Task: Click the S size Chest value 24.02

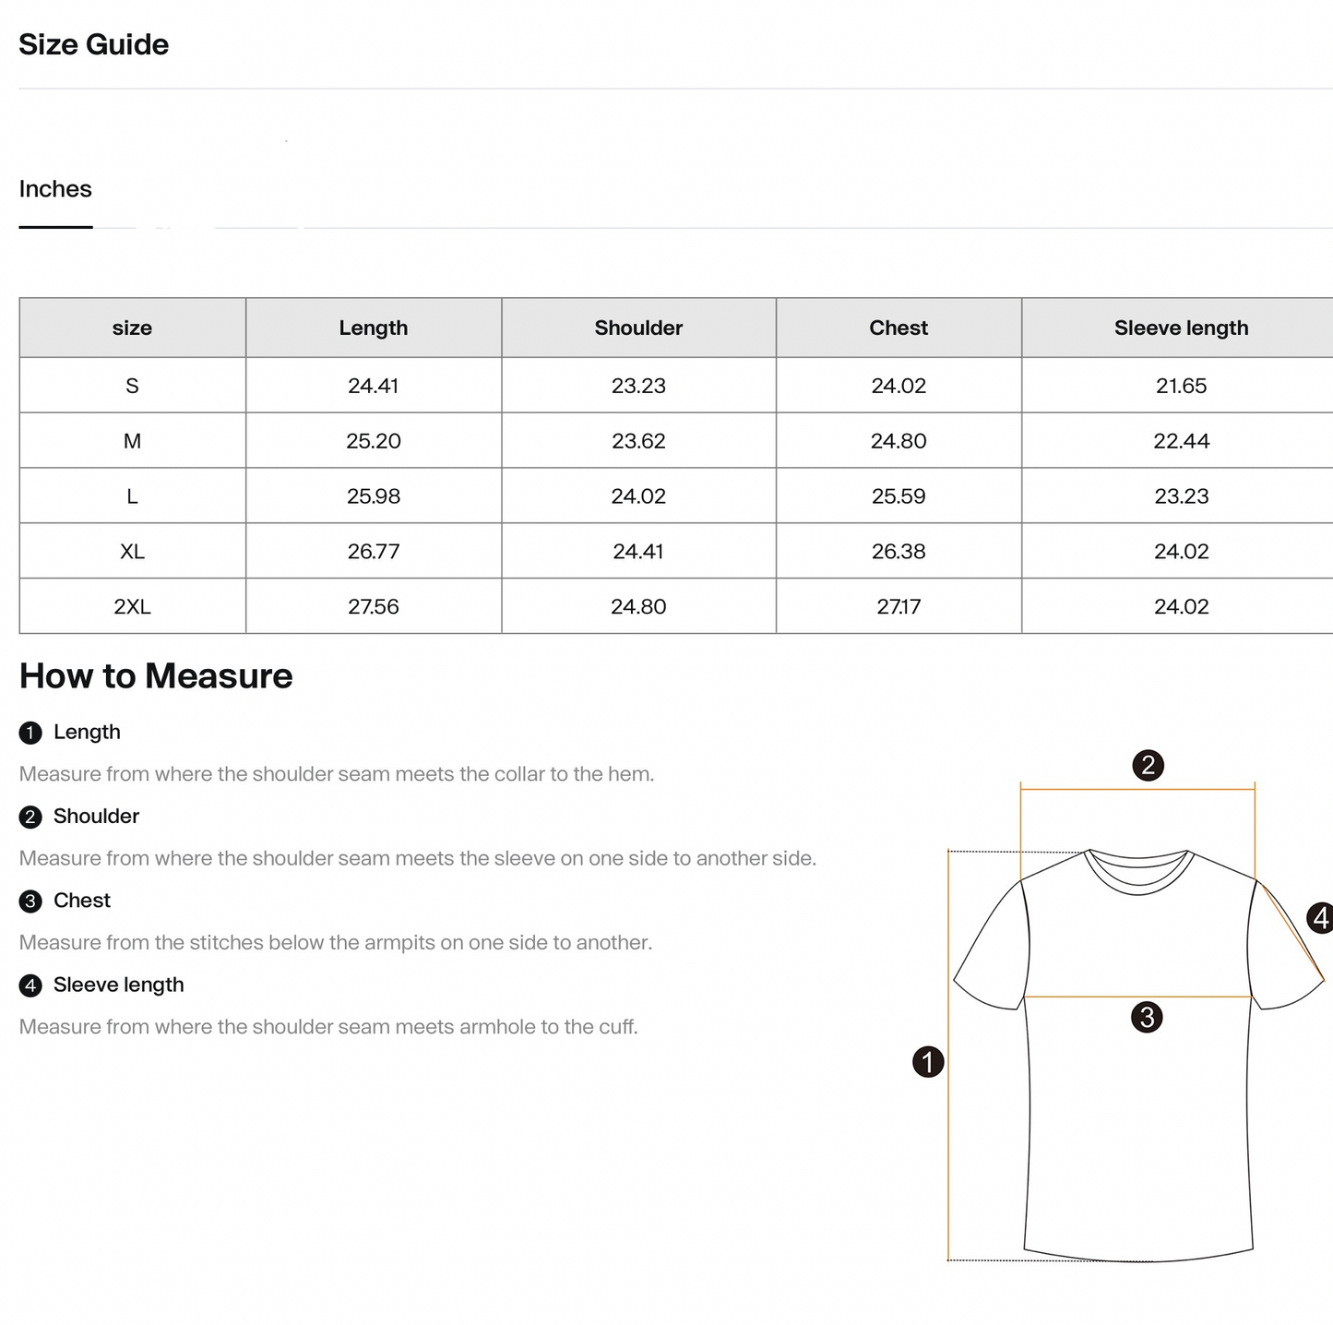Action: (899, 386)
